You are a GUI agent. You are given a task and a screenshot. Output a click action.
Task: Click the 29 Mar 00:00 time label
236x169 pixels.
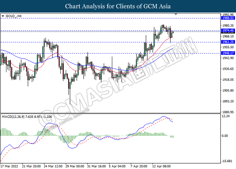tap(75, 166)
